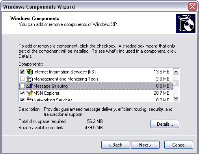This screenshot has height=154, width=199.
Task: Click the MSN Explorer butterfly icon
Action: pyautogui.click(x=30, y=93)
